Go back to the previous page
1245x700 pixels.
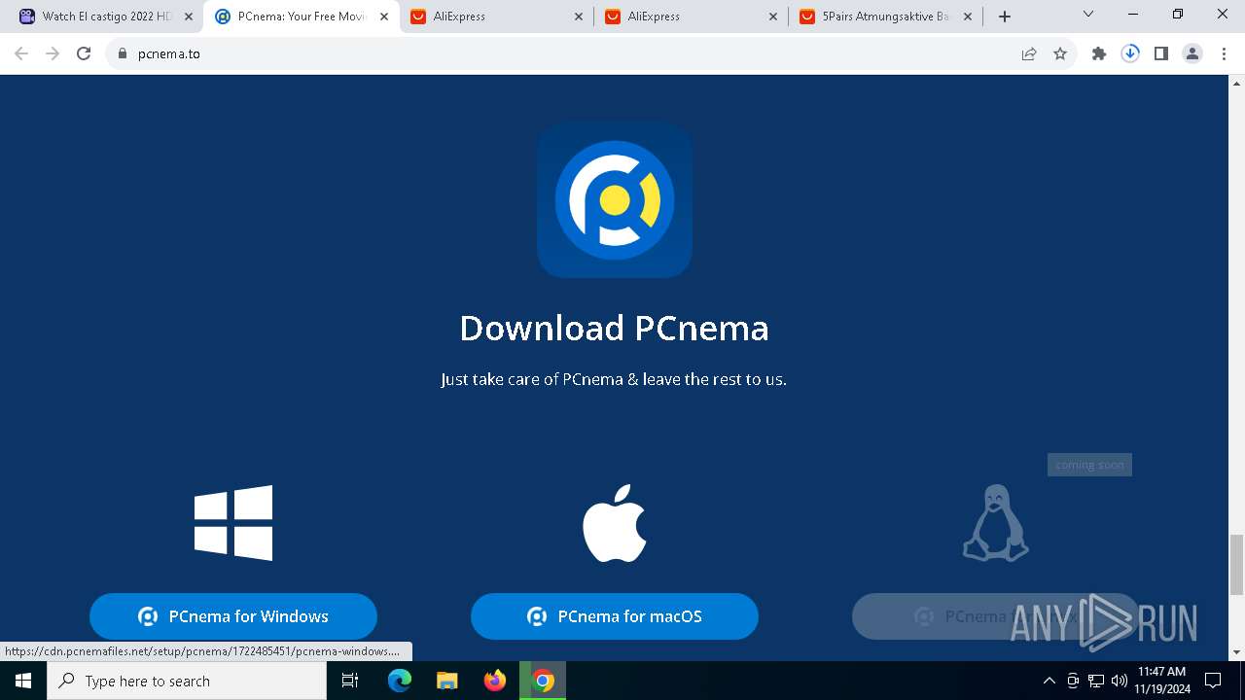point(21,53)
